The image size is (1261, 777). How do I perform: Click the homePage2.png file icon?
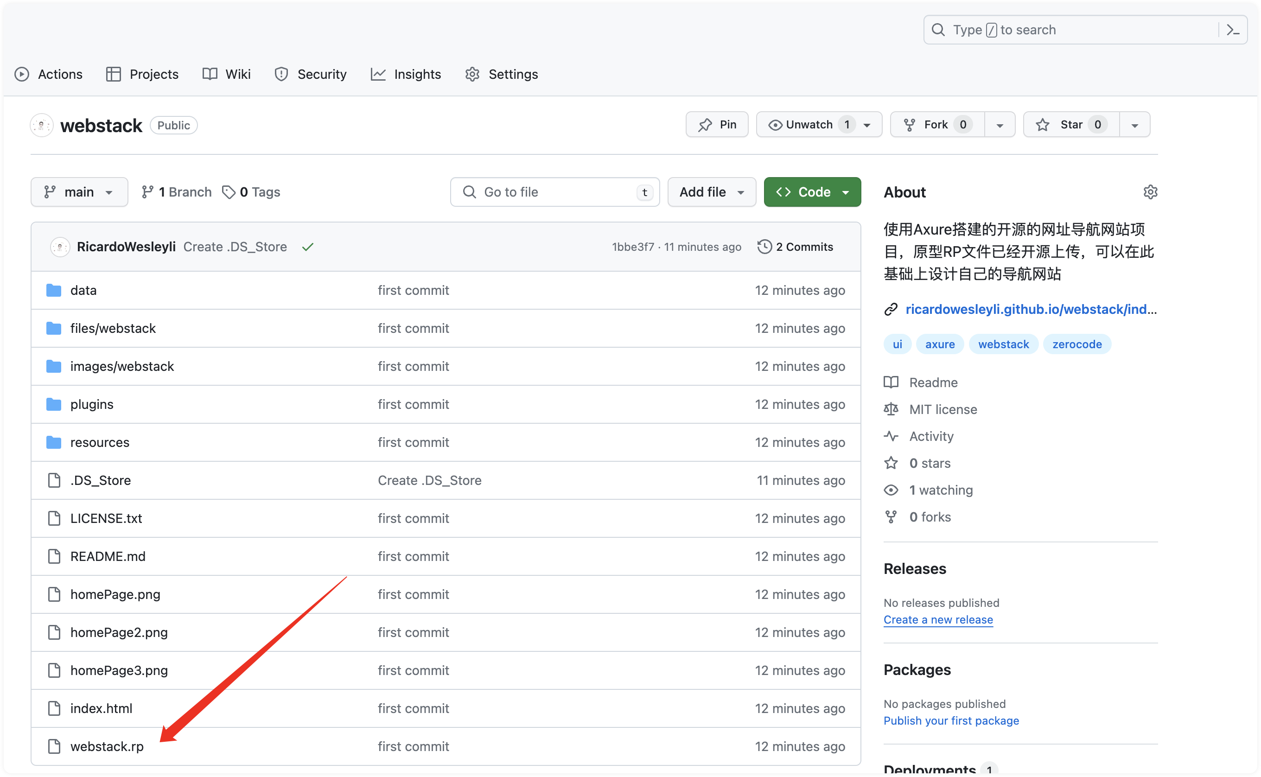[x=54, y=633]
